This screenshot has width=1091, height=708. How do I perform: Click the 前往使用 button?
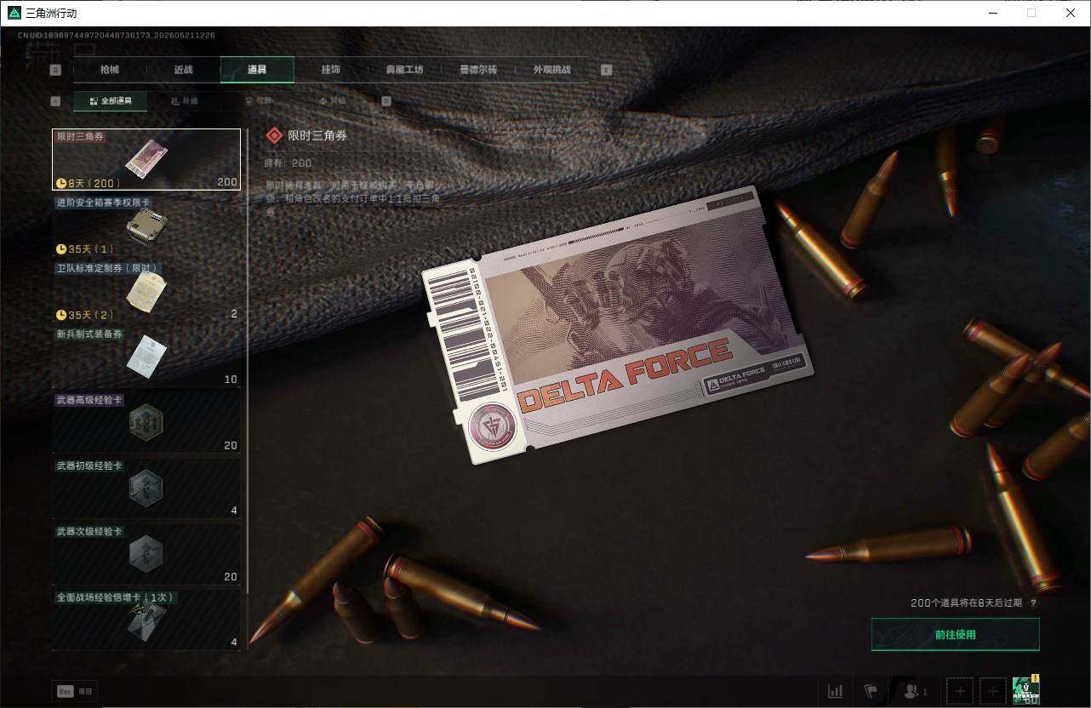(x=955, y=635)
